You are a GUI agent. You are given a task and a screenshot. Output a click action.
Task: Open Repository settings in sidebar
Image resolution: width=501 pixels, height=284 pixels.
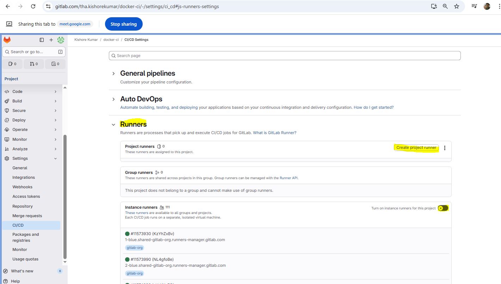coord(23,206)
